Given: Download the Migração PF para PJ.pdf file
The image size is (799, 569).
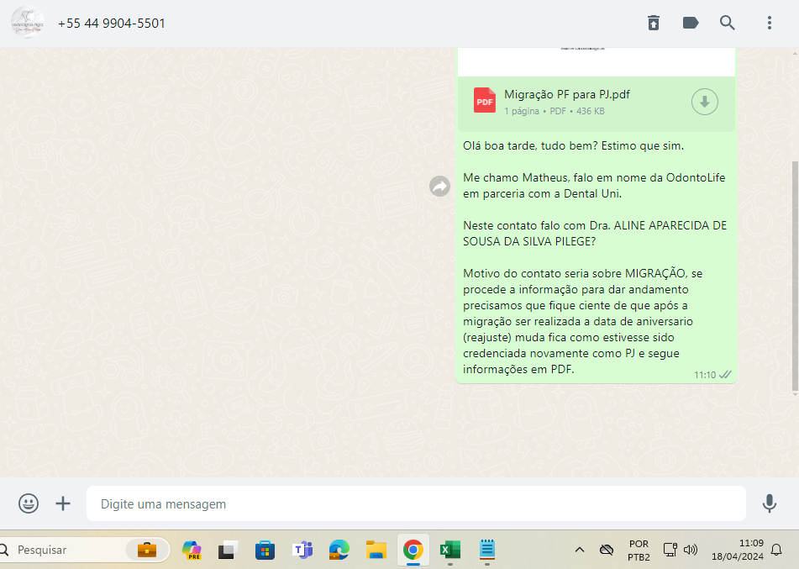Looking at the screenshot, I should click(705, 102).
